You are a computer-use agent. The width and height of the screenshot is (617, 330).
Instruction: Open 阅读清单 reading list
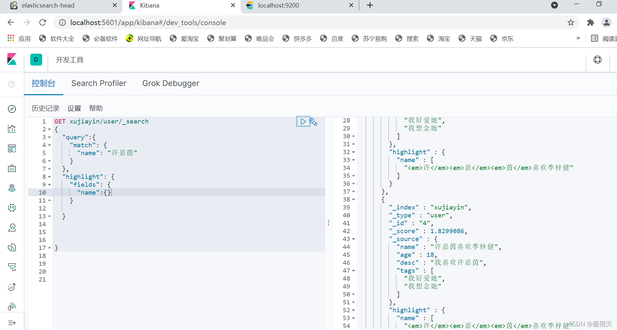tap(604, 39)
